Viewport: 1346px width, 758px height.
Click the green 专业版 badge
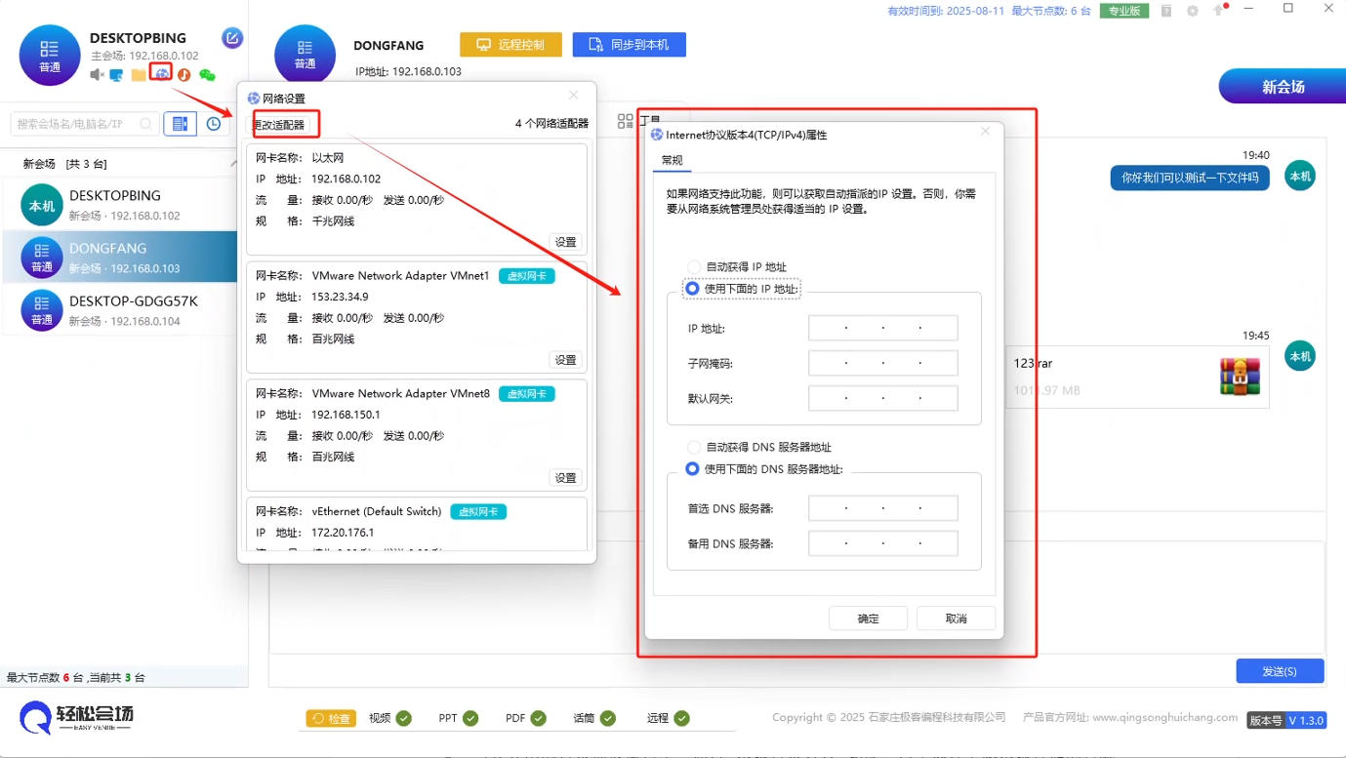tap(1123, 11)
